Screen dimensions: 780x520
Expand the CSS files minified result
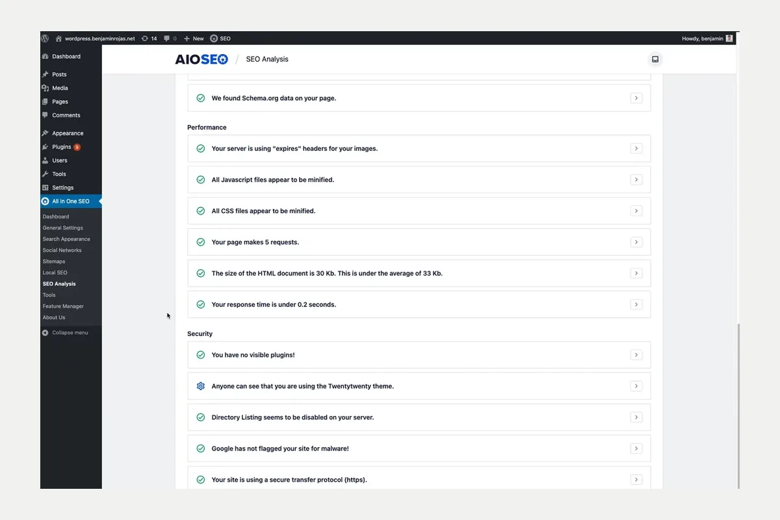[x=636, y=211]
